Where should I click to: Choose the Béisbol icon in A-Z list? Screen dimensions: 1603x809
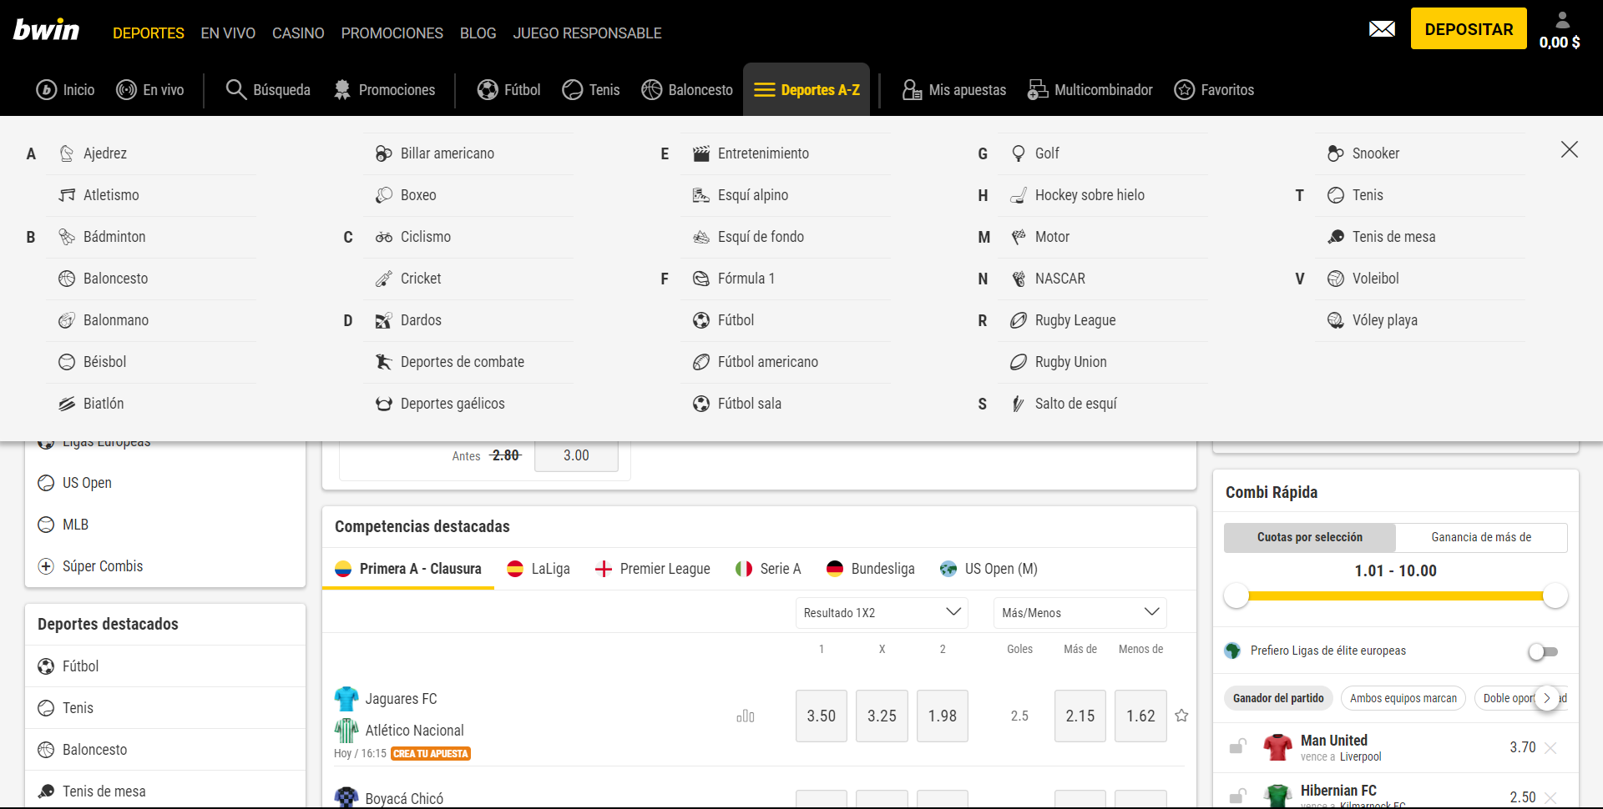click(67, 362)
